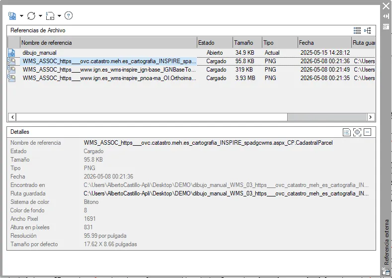Click the external reference icon at palette bottom
Image resolution: width=392 pixels, height=278 pixels.
pos(386,272)
